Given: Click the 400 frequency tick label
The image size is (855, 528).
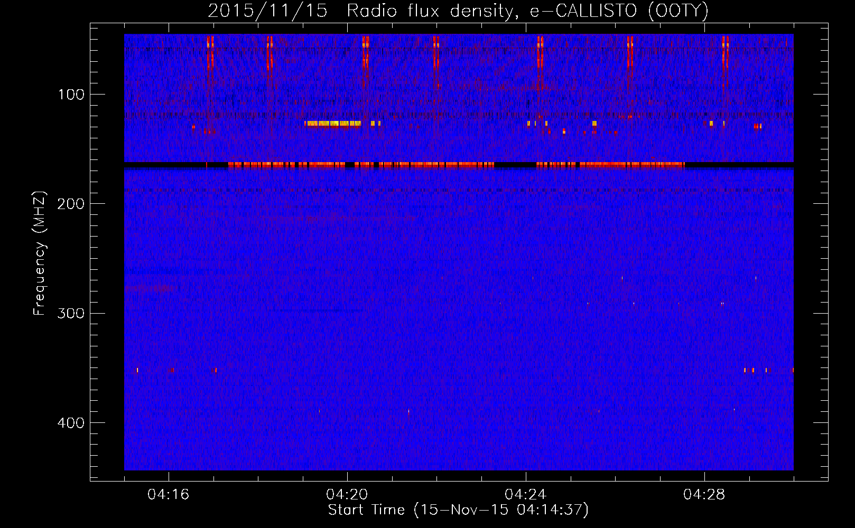Looking at the screenshot, I should click(71, 423).
